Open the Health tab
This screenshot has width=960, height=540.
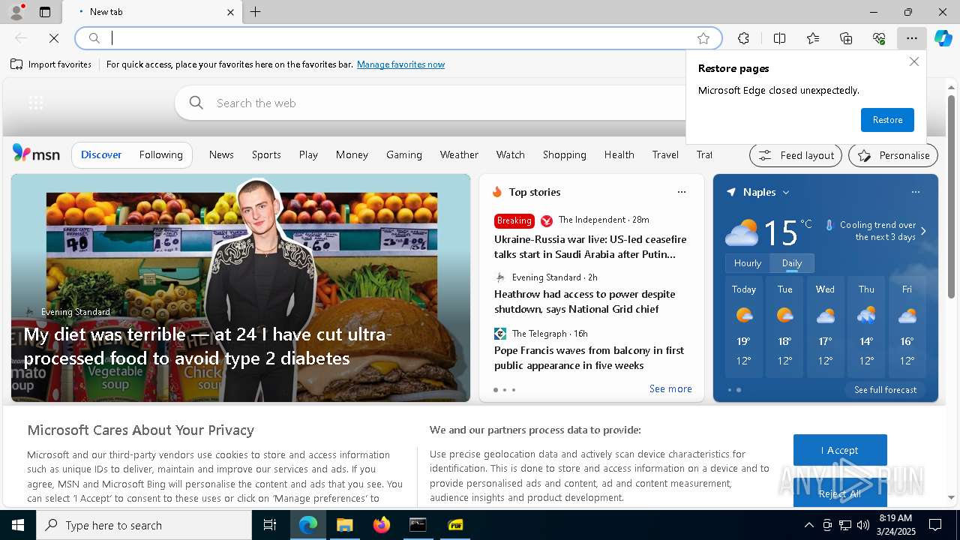tap(619, 154)
